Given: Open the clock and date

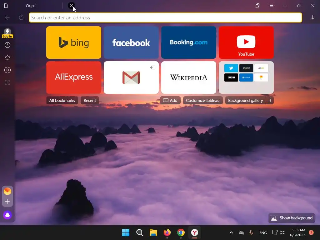Looking at the screenshot, I should point(297,232).
